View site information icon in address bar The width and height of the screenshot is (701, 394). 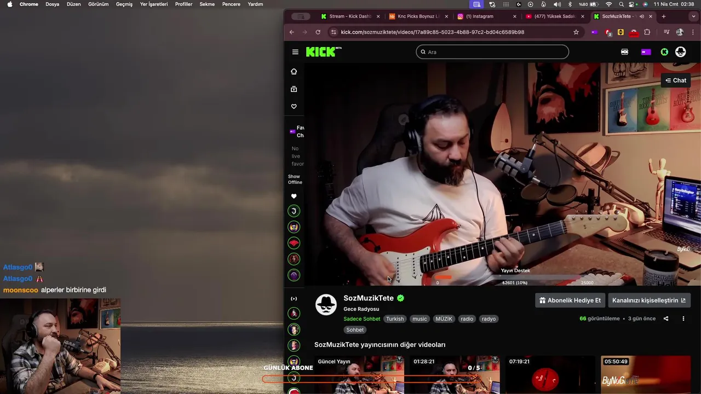[334, 32]
